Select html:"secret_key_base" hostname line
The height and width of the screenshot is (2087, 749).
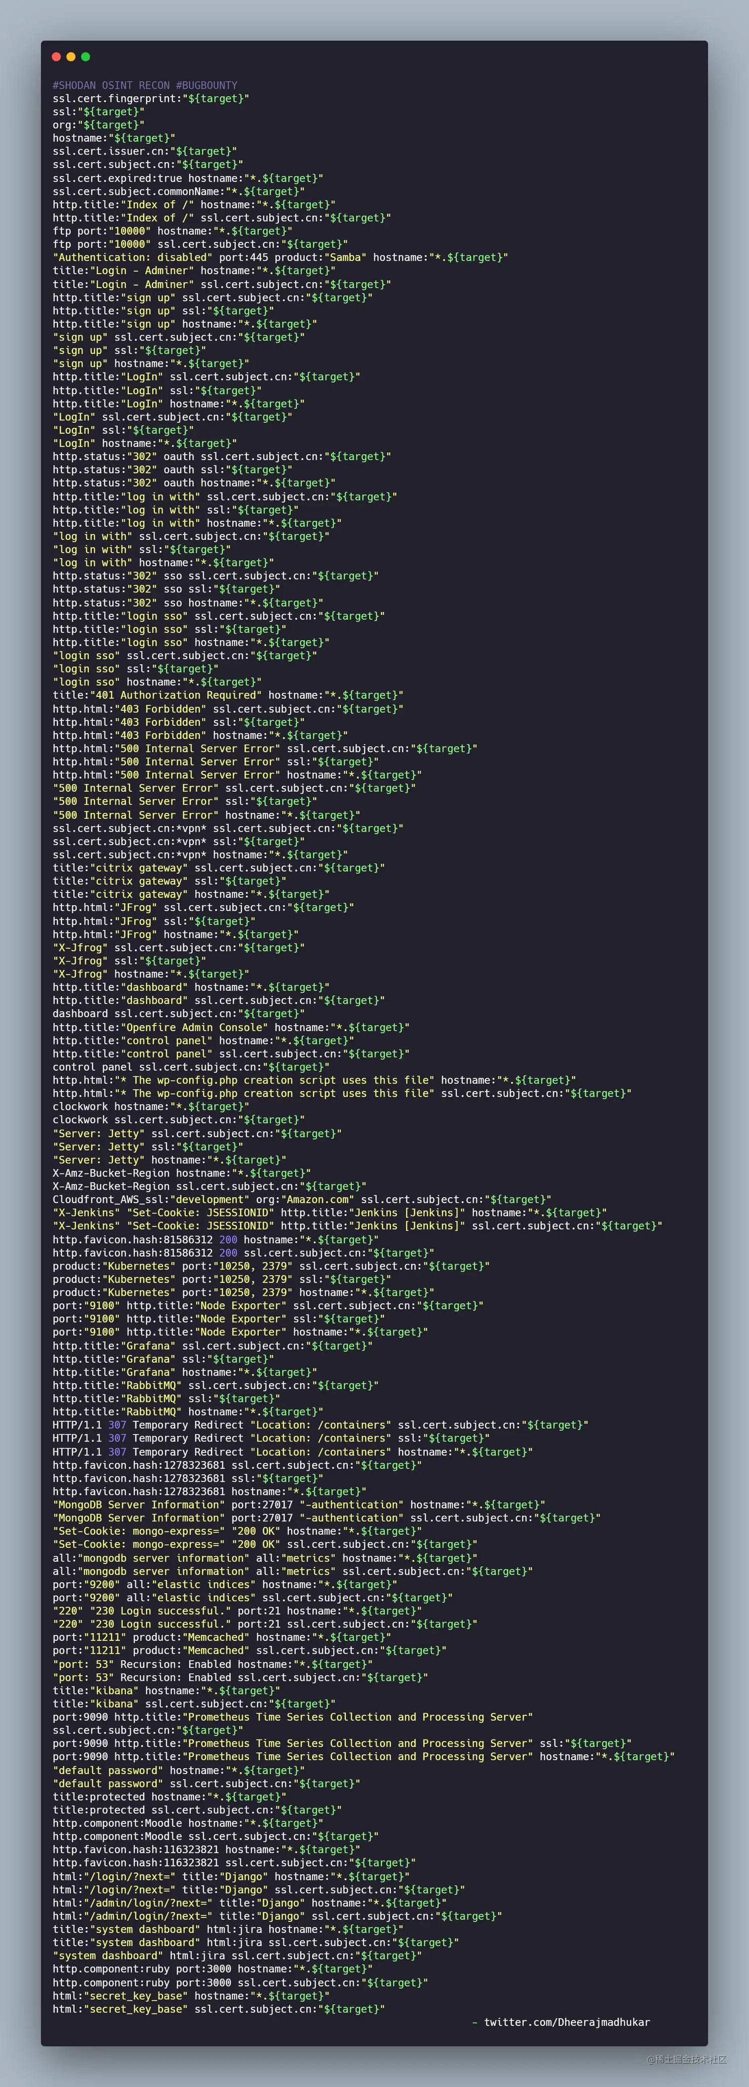pyautogui.click(x=191, y=1996)
